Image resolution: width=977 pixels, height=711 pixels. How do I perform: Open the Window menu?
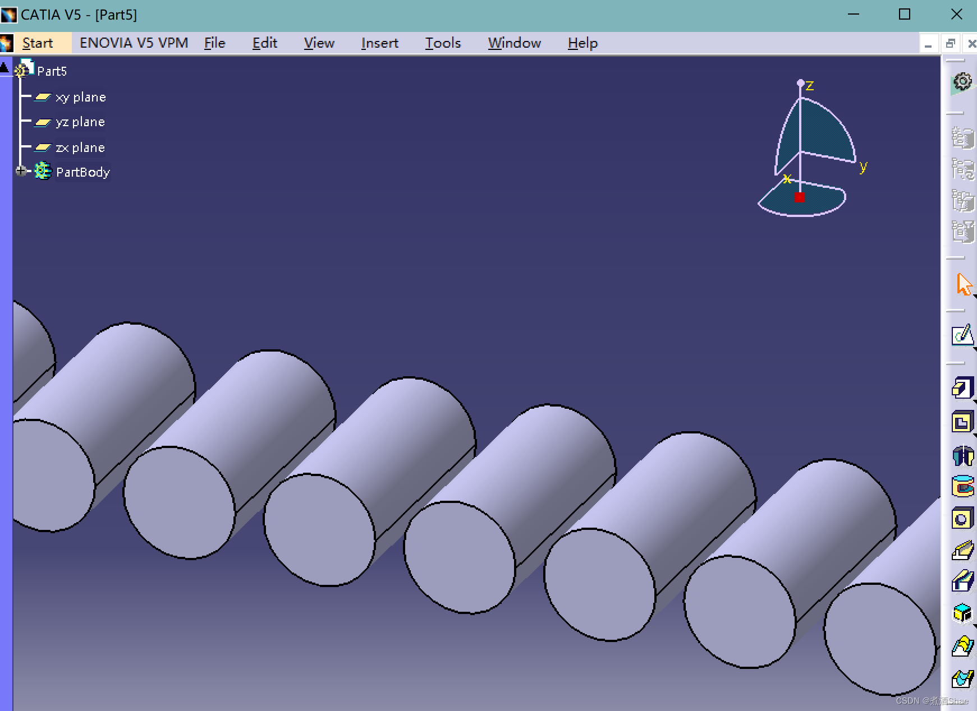tap(515, 43)
